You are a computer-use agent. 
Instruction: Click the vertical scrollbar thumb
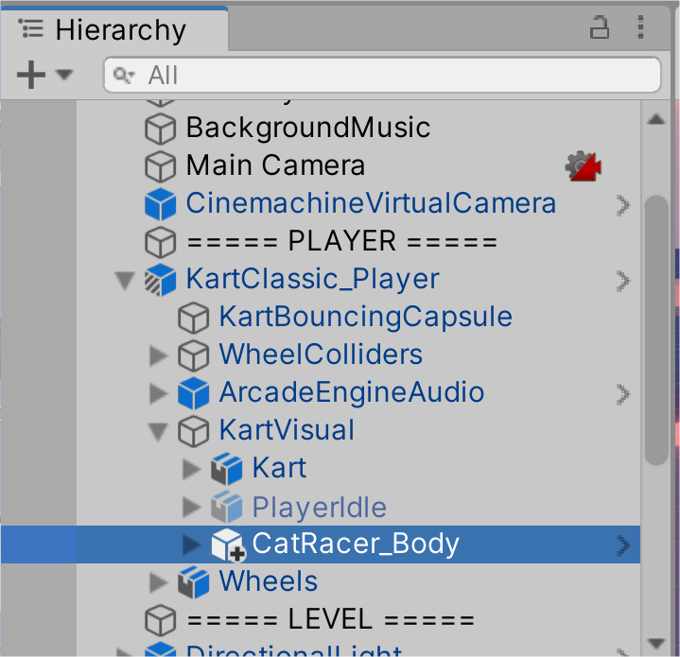tap(655, 330)
